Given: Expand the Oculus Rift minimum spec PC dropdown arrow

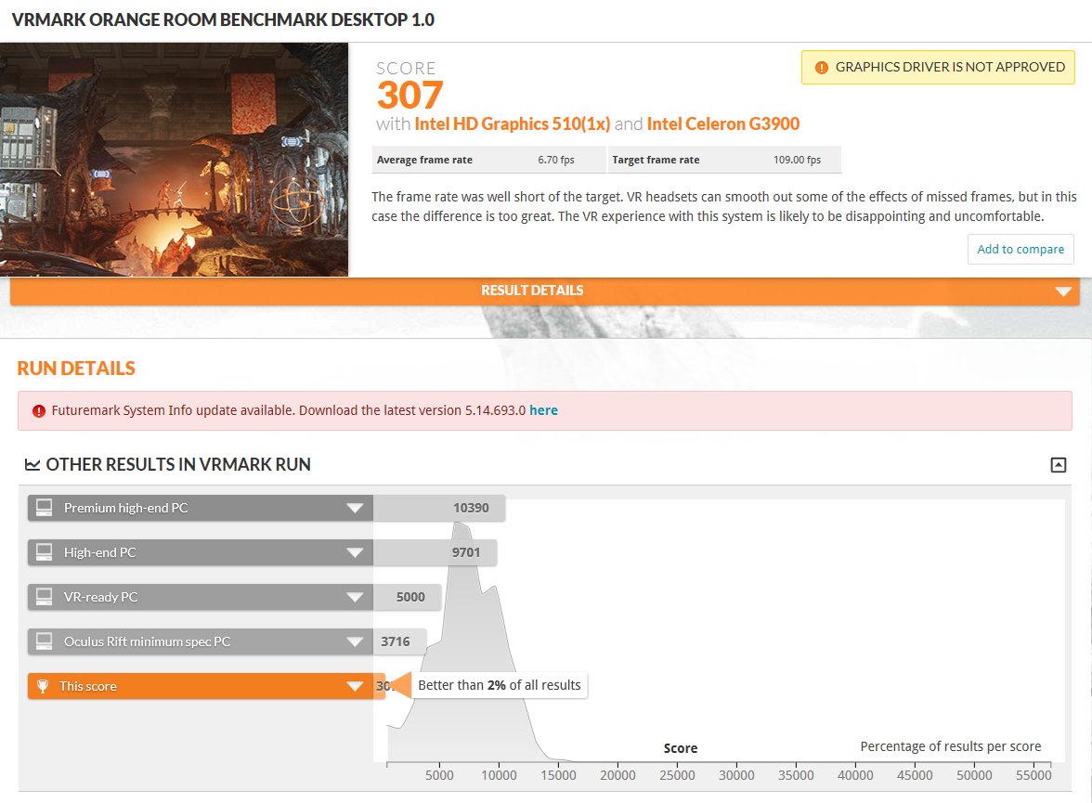Looking at the screenshot, I should [355, 641].
